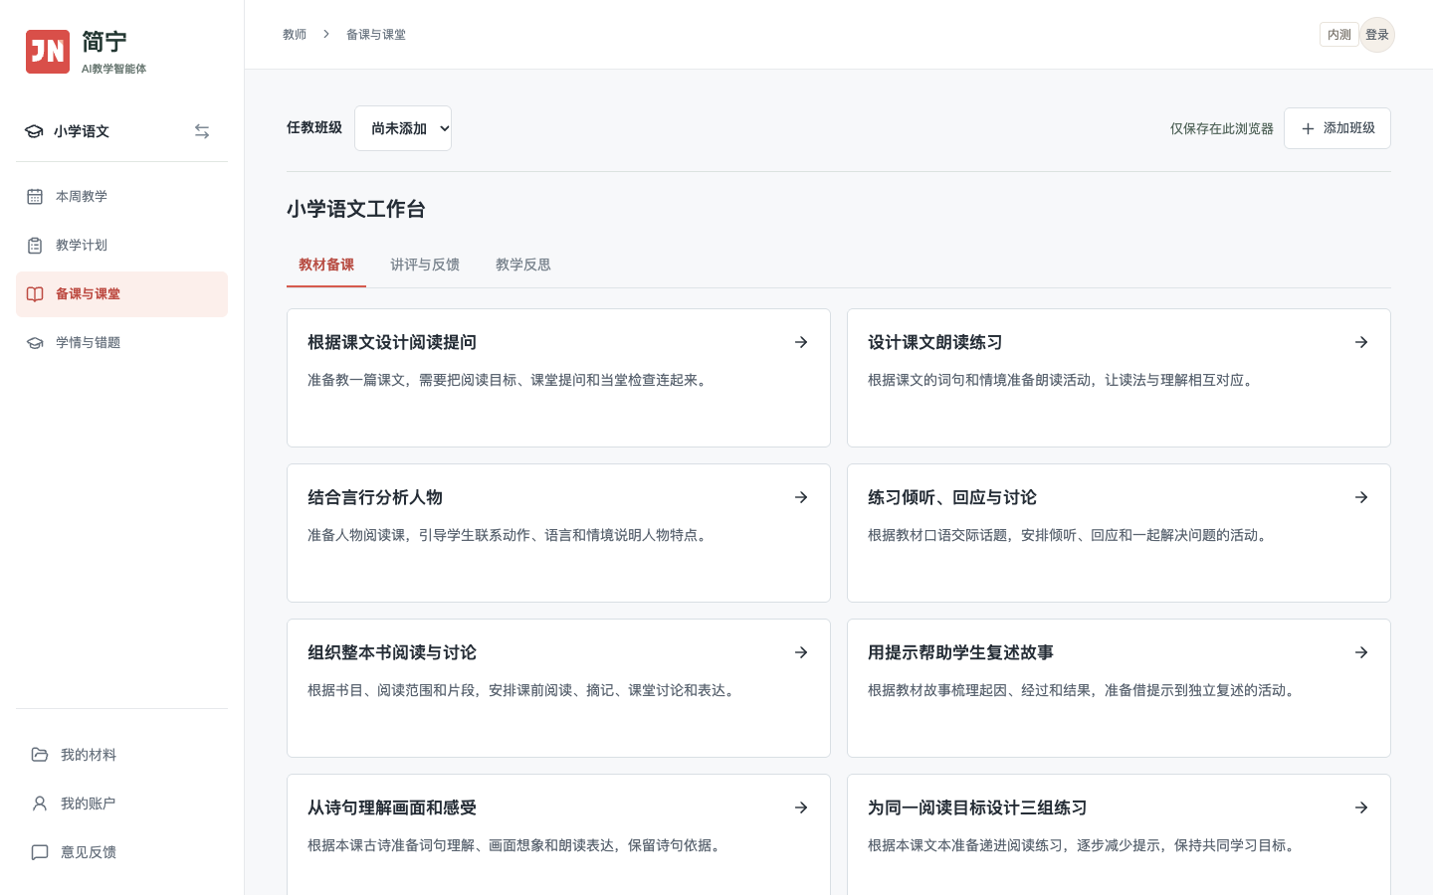Click description 准备人物阅读课，引导学生联系动作
The width and height of the screenshot is (1433, 895).
(x=510, y=535)
